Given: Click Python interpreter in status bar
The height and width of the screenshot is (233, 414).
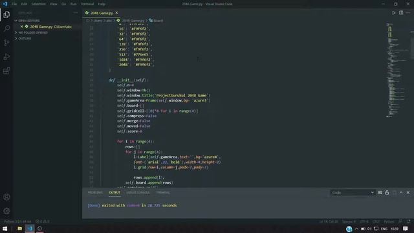Looking at the screenshot, I should pyautogui.click(x=17, y=221).
